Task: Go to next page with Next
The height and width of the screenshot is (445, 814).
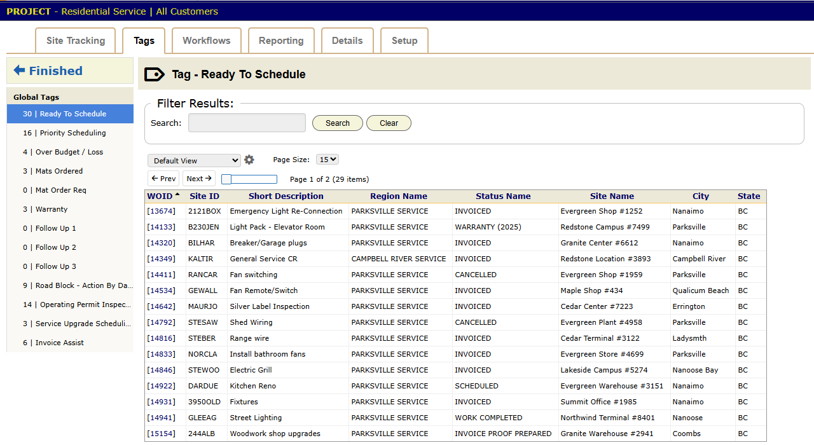Action: tap(199, 179)
